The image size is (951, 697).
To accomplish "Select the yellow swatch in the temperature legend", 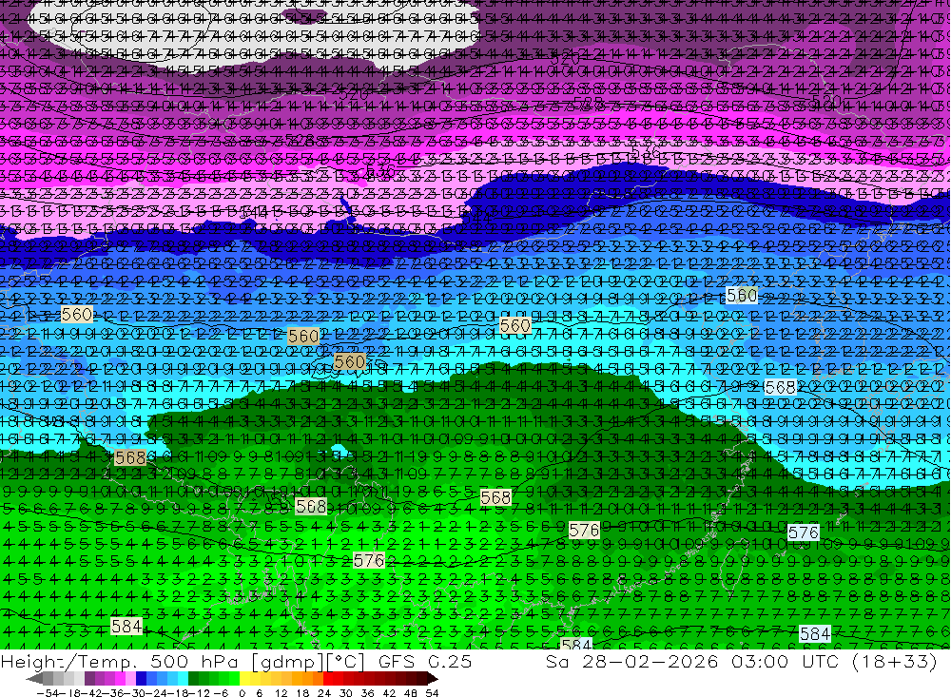I will click(245, 678).
